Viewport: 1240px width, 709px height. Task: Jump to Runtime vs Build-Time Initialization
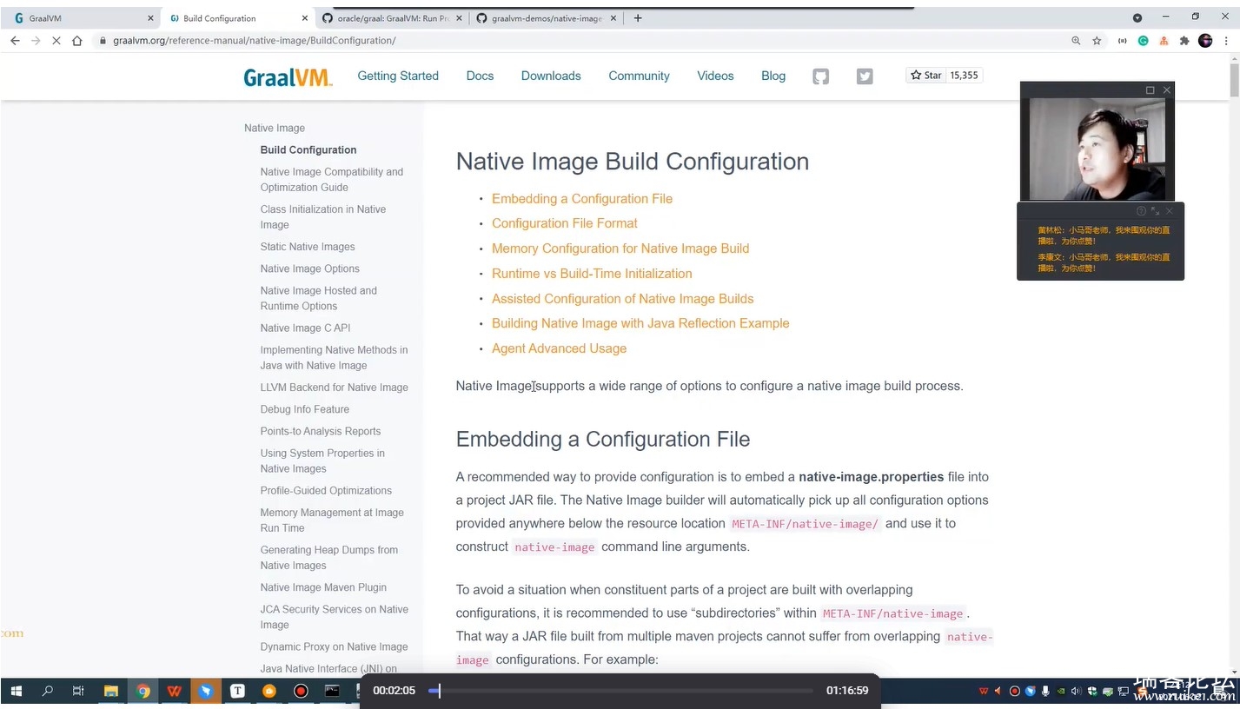pos(592,274)
